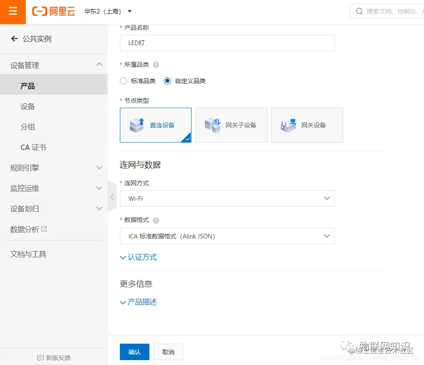424x365 pixels.
Task: Select the 直连设备 node type card
Action: (x=156, y=125)
